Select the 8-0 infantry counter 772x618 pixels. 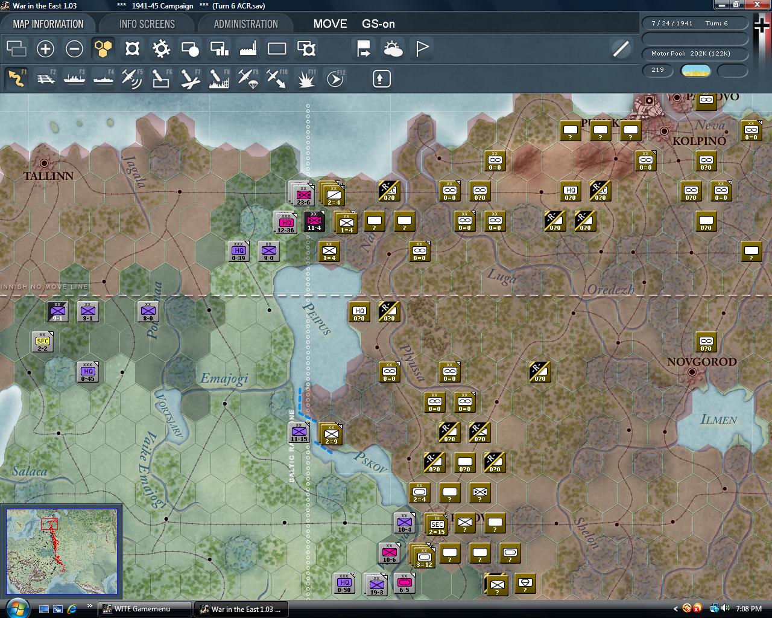[148, 311]
